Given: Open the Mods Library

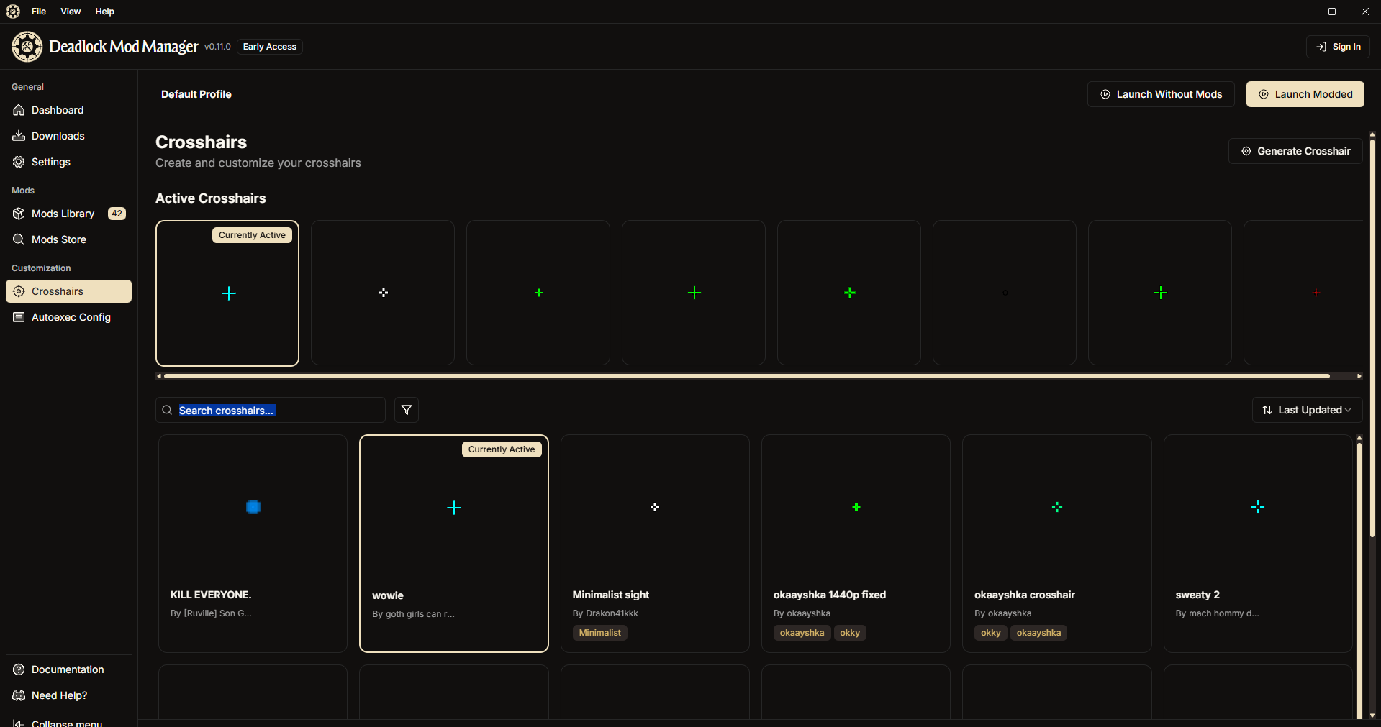Looking at the screenshot, I should point(63,213).
